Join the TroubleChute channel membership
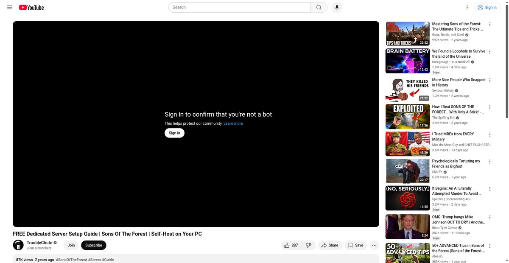509x263 pixels. (71, 245)
